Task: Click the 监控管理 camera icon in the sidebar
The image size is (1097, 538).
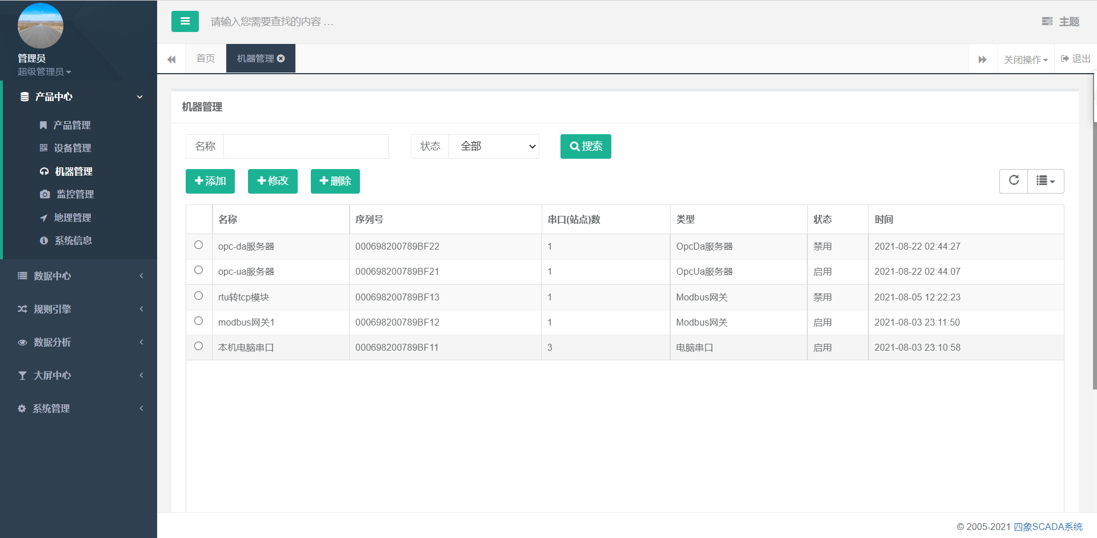Action: pos(45,195)
